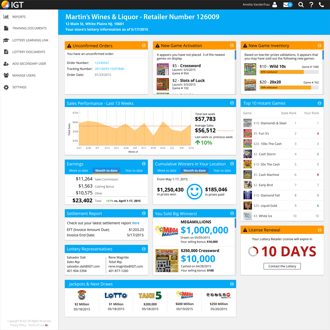The width and height of the screenshot is (330, 330).
Task: Open order number 12334567 link
Action: pos(102,63)
